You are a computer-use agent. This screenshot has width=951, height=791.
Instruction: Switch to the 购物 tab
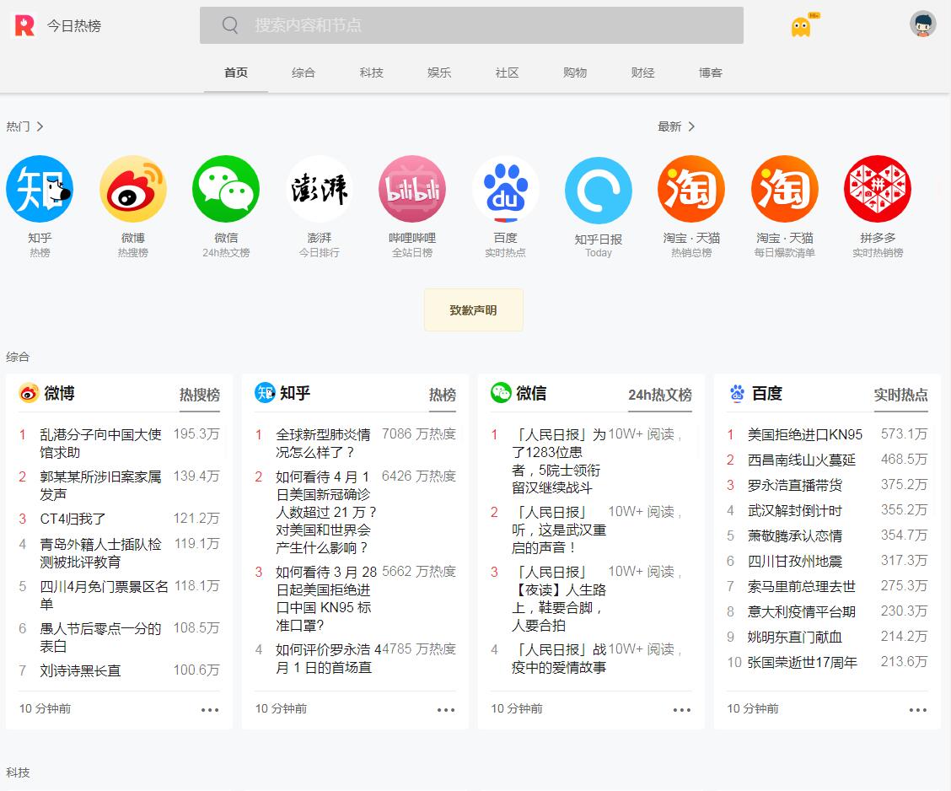(x=575, y=73)
